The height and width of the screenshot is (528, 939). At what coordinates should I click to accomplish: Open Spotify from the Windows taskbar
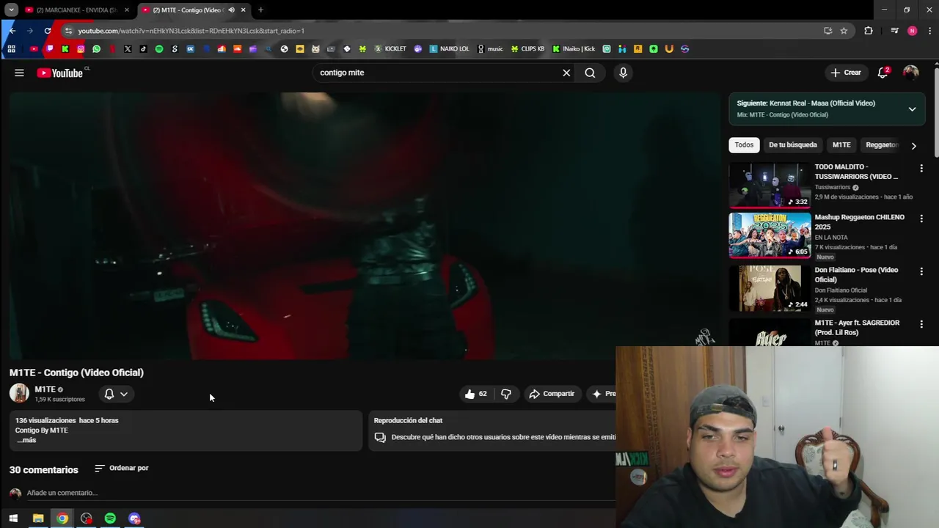110,518
